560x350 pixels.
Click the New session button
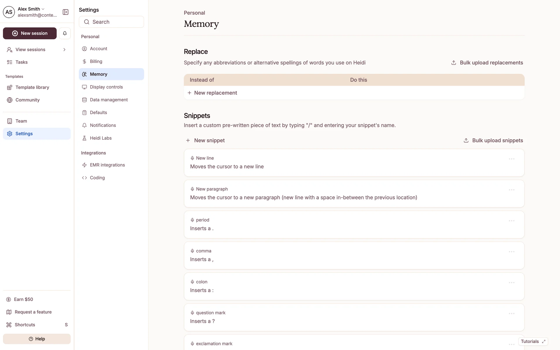(x=30, y=33)
